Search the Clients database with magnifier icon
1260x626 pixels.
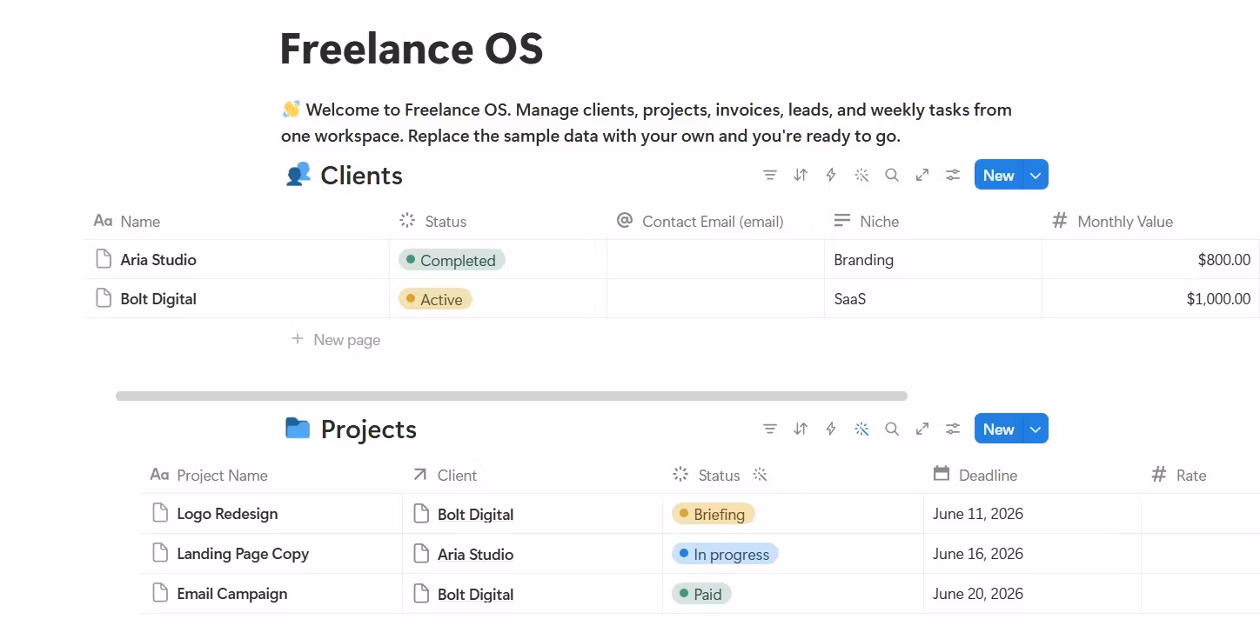pyautogui.click(x=892, y=175)
